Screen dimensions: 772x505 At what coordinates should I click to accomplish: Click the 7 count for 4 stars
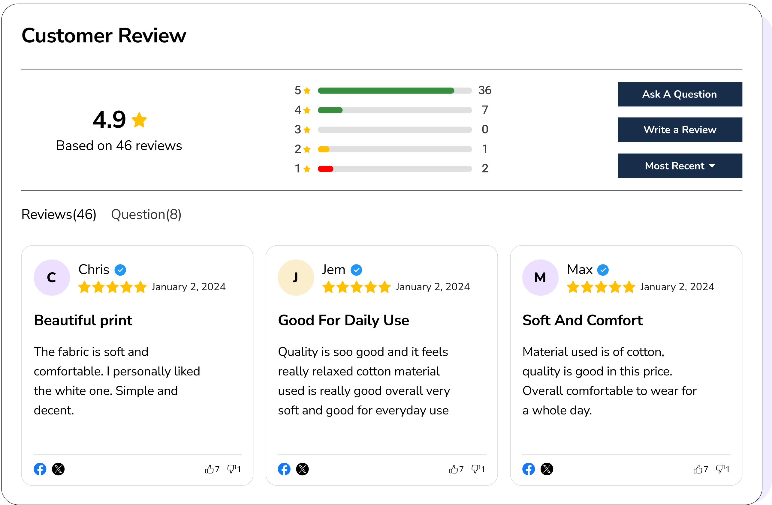click(x=485, y=110)
